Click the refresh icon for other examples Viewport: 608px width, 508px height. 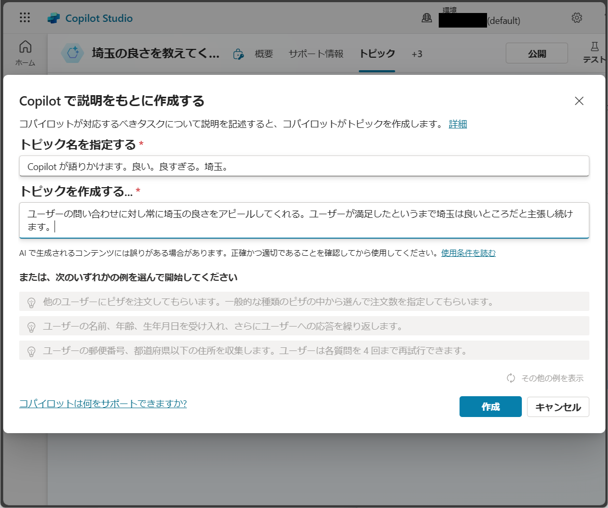[511, 378]
